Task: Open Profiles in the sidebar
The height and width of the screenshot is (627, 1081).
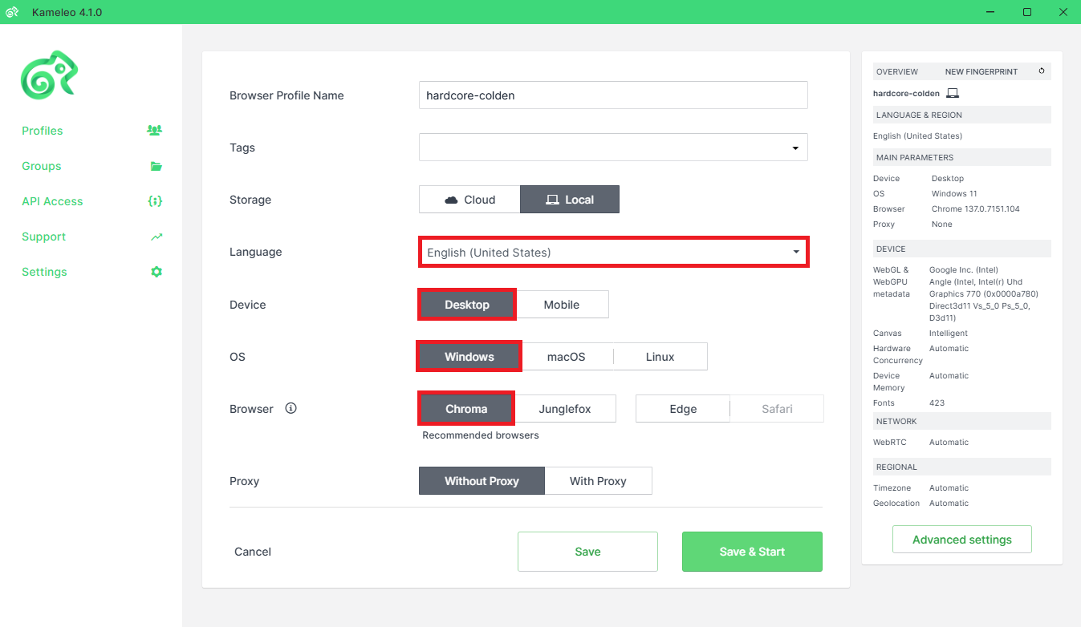Action: (x=43, y=131)
